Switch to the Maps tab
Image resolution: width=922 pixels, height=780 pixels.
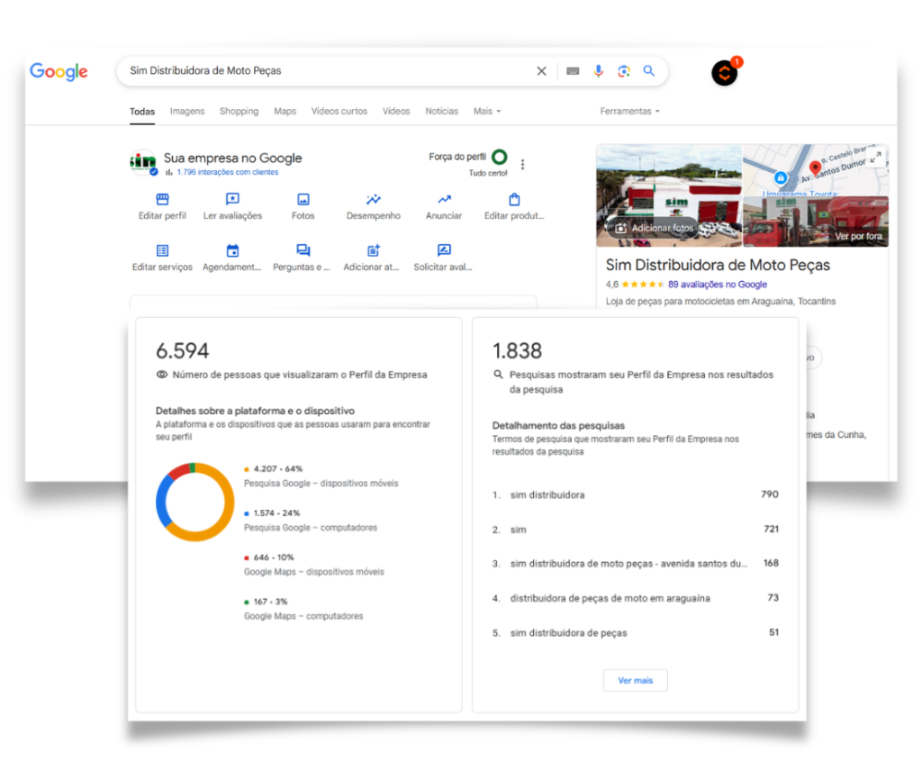pyautogui.click(x=285, y=111)
